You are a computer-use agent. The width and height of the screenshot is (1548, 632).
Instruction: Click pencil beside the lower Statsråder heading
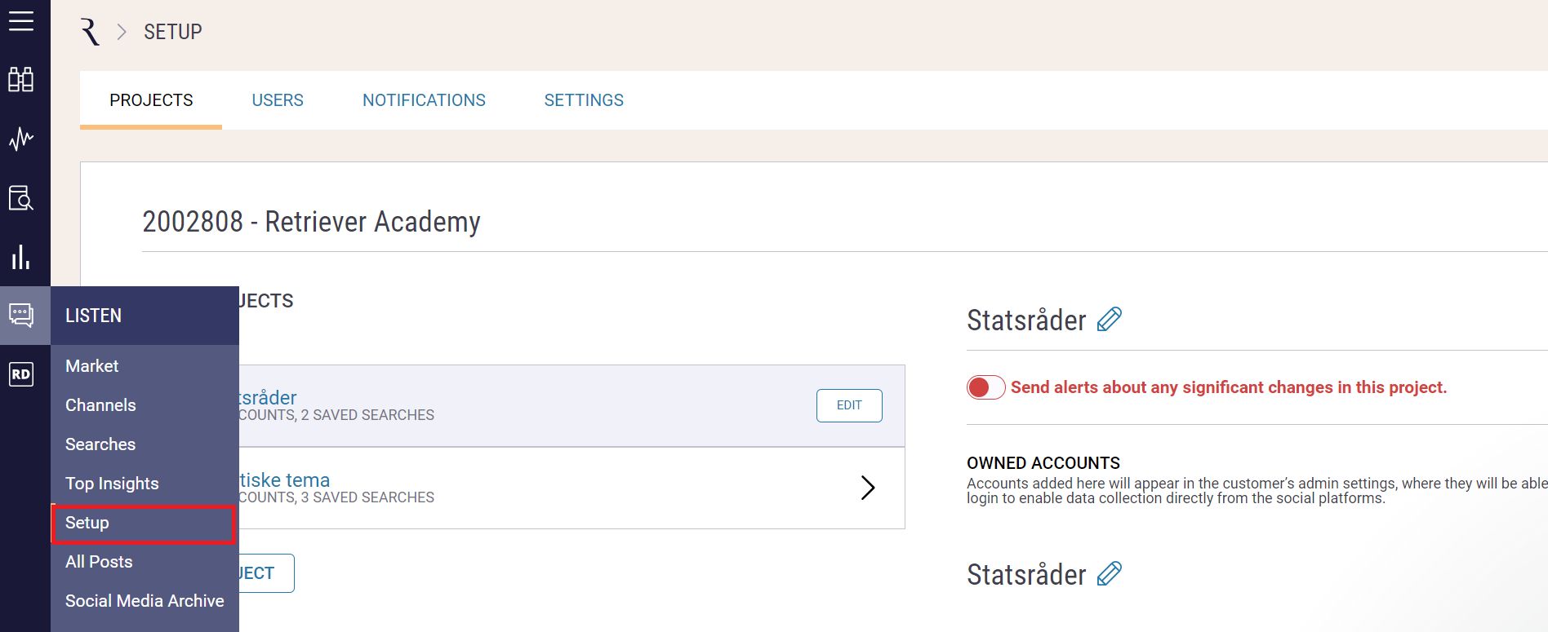click(x=1110, y=574)
